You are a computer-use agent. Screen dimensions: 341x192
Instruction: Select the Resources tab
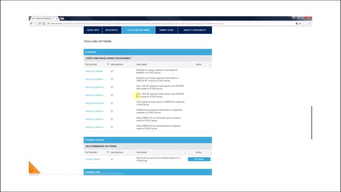click(x=112, y=30)
